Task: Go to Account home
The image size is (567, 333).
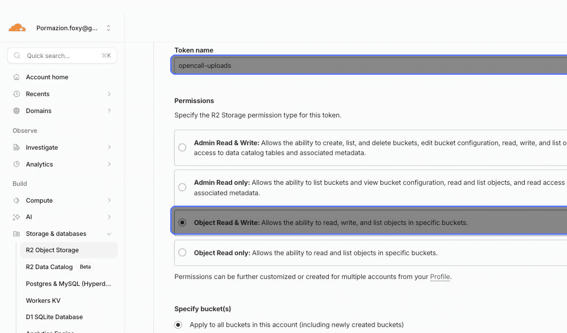Action: 47,77
